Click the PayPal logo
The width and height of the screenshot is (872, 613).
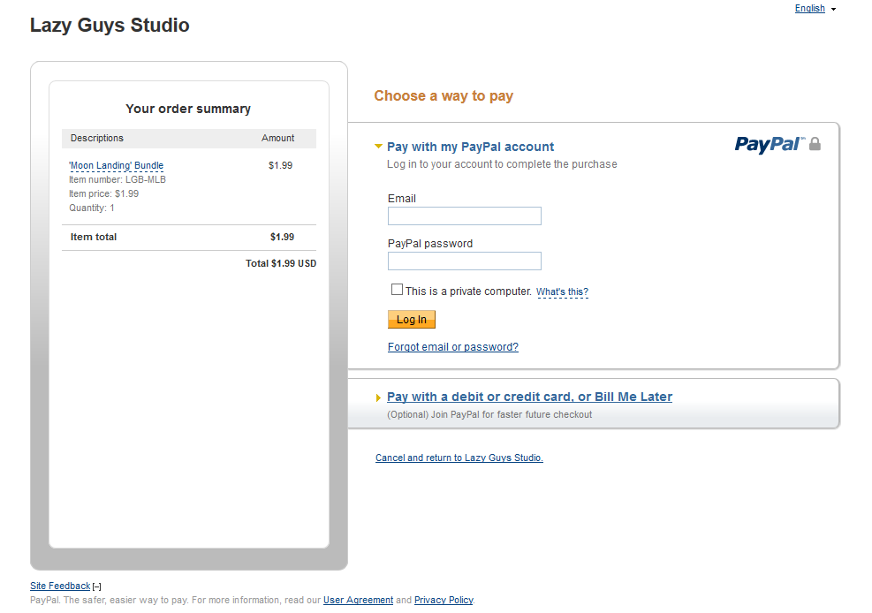click(x=769, y=144)
